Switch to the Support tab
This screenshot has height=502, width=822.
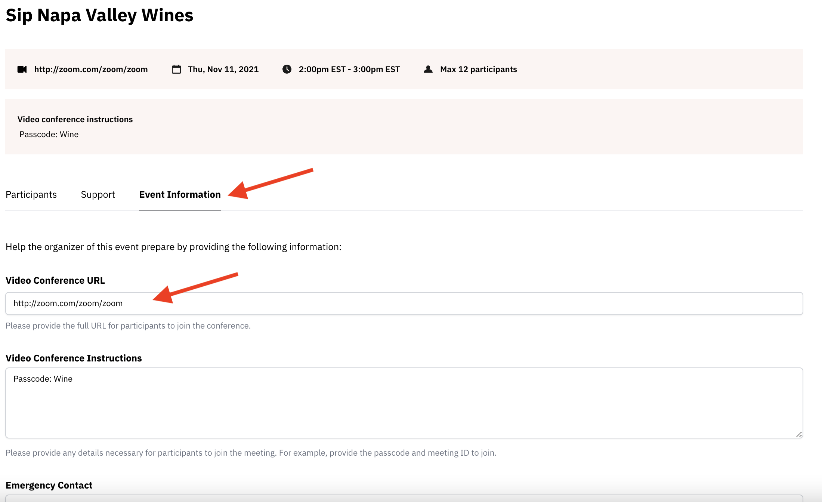[x=98, y=195]
